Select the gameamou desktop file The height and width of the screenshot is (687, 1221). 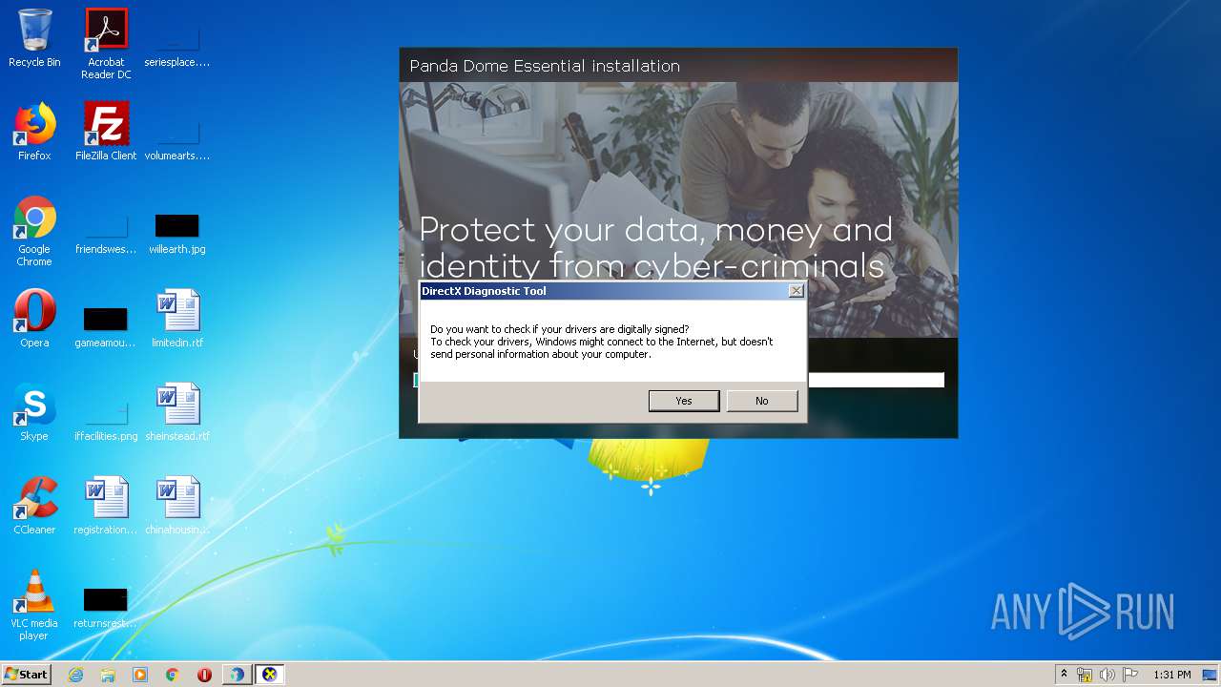coord(106,324)
